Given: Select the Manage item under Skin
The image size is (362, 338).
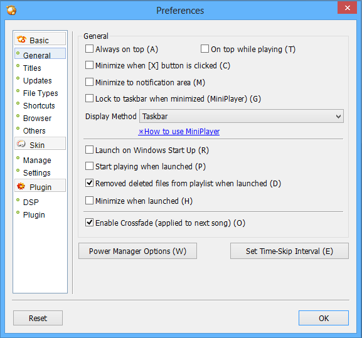Looking at the screenshot, I should (x=37, y=161).
